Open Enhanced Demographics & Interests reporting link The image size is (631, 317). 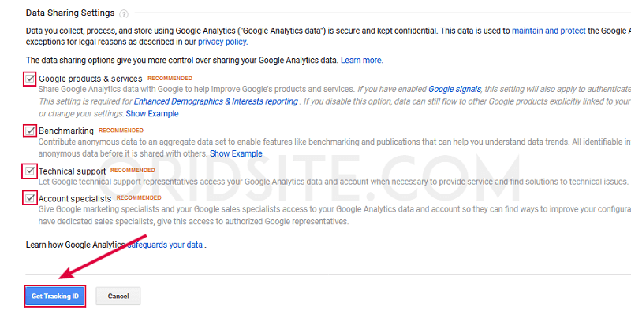point(216,101)
